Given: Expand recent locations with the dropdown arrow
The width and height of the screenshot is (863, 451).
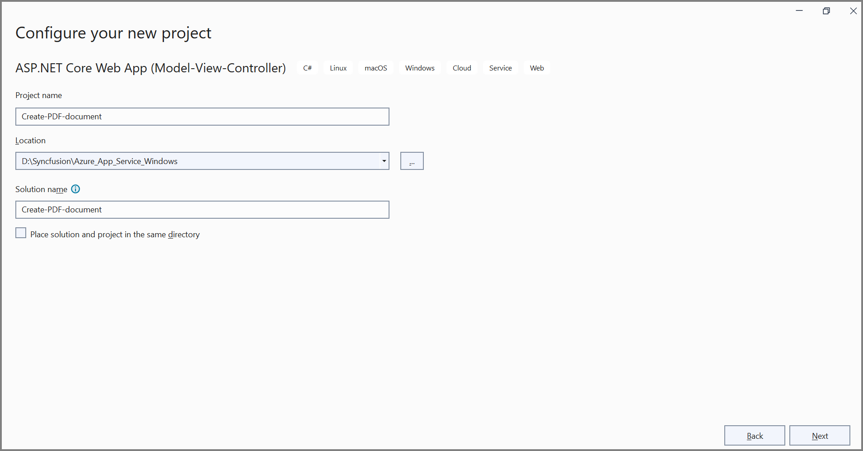Looking at the screenshot, I should pyautogui.click(x=383, y=161).
